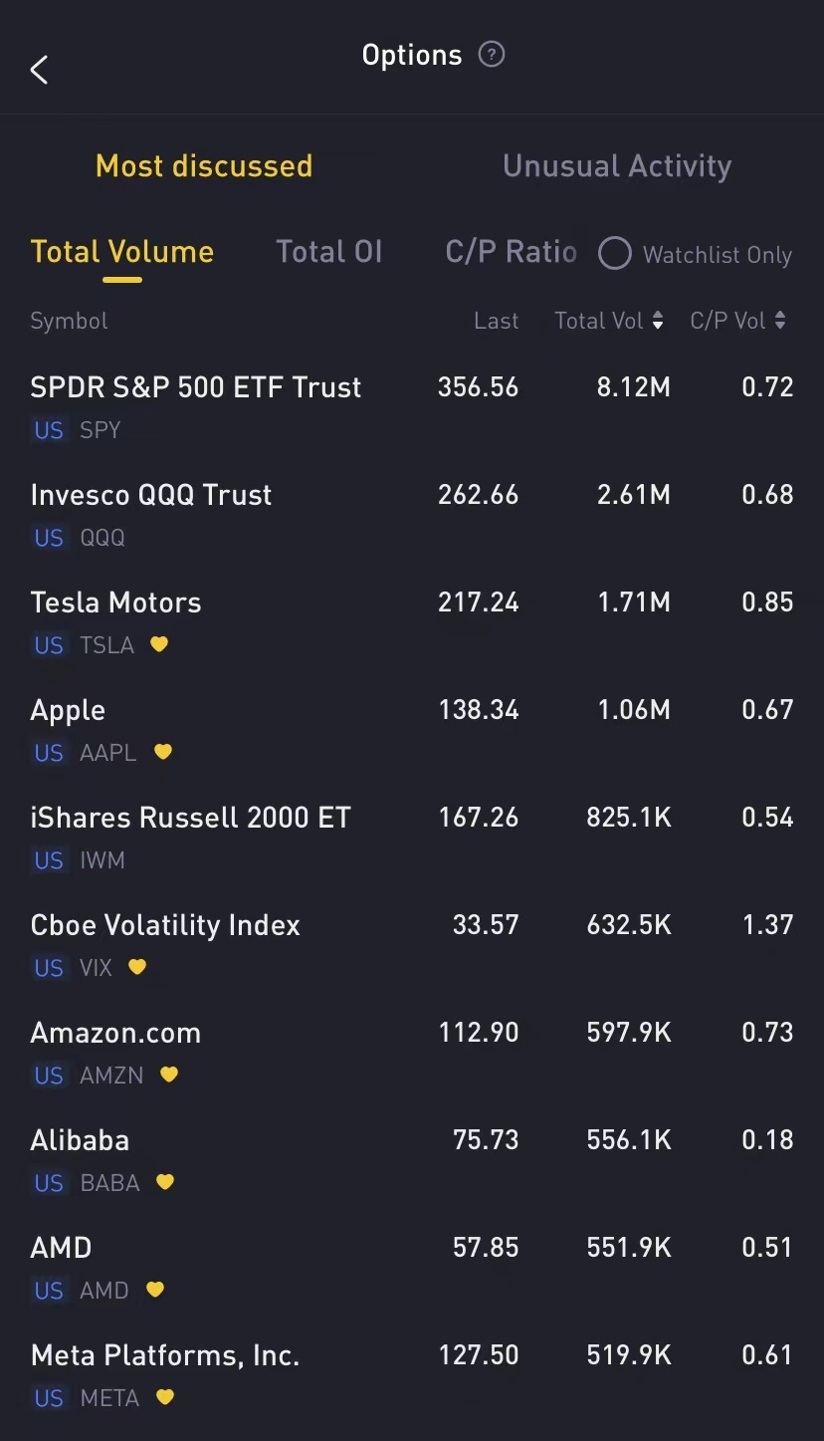Sort by Total Vol column arrows
Image resolution: width=824 pixels, height=1441 pixels.
[658, 321]
